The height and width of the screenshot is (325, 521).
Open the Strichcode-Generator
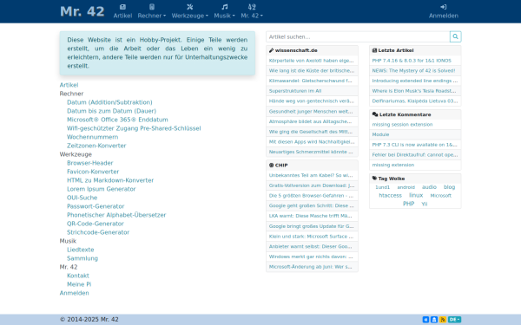point(98,232)
